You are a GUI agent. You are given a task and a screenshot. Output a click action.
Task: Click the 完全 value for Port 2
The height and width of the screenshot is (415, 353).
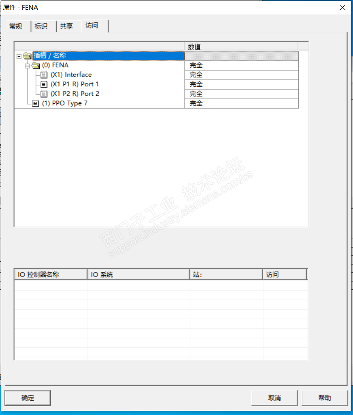[242, 94]
